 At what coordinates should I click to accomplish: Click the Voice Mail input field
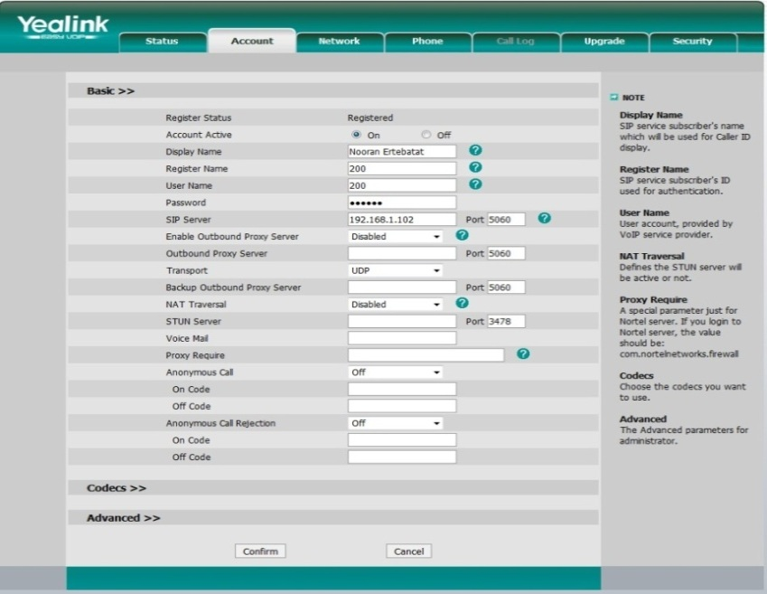coord(402,338)
